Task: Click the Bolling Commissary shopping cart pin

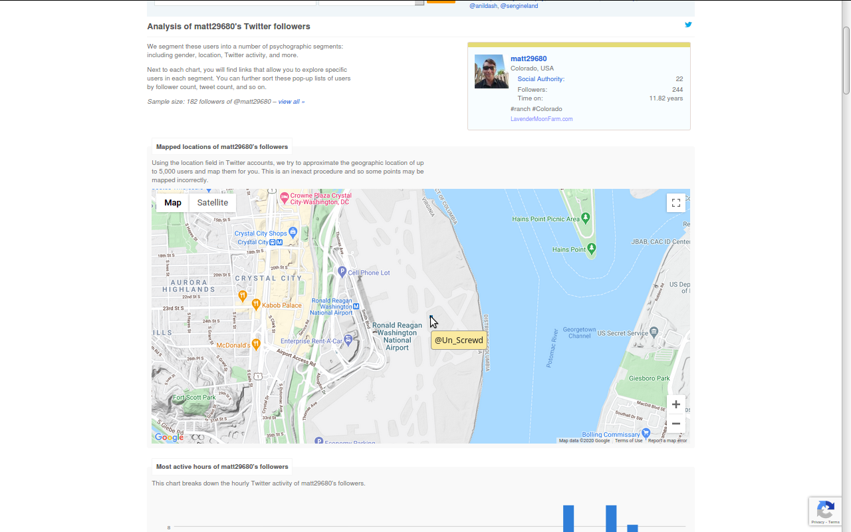Action: tap(646, 434)
